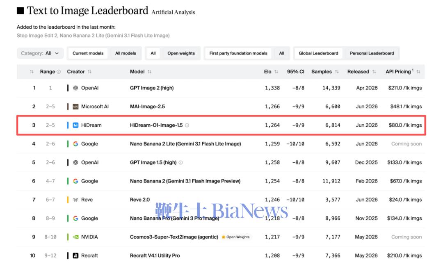Click the Text to Image Leaderboard heading
Screen dimensions: 443x264
tap(87, 11)
